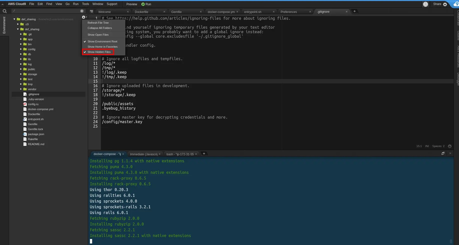Viewport: 459px width, 245px height.
Task: Click Collapse All Folders menu item
Action: pos(103,28)
